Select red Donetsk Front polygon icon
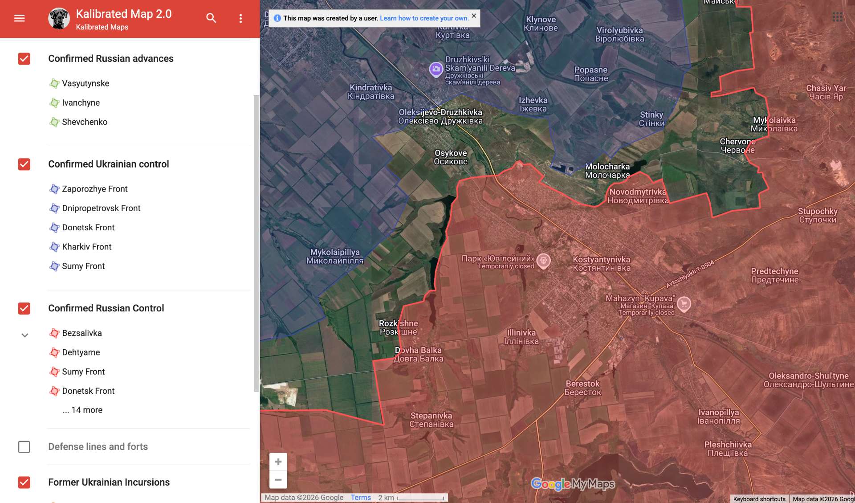 54,391
